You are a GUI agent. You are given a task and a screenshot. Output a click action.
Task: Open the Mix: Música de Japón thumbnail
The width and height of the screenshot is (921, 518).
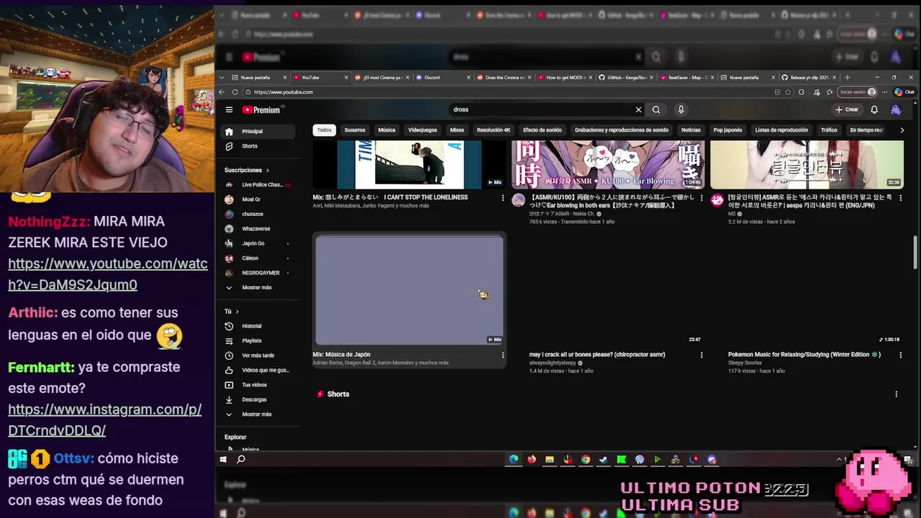tap(409, 290)
